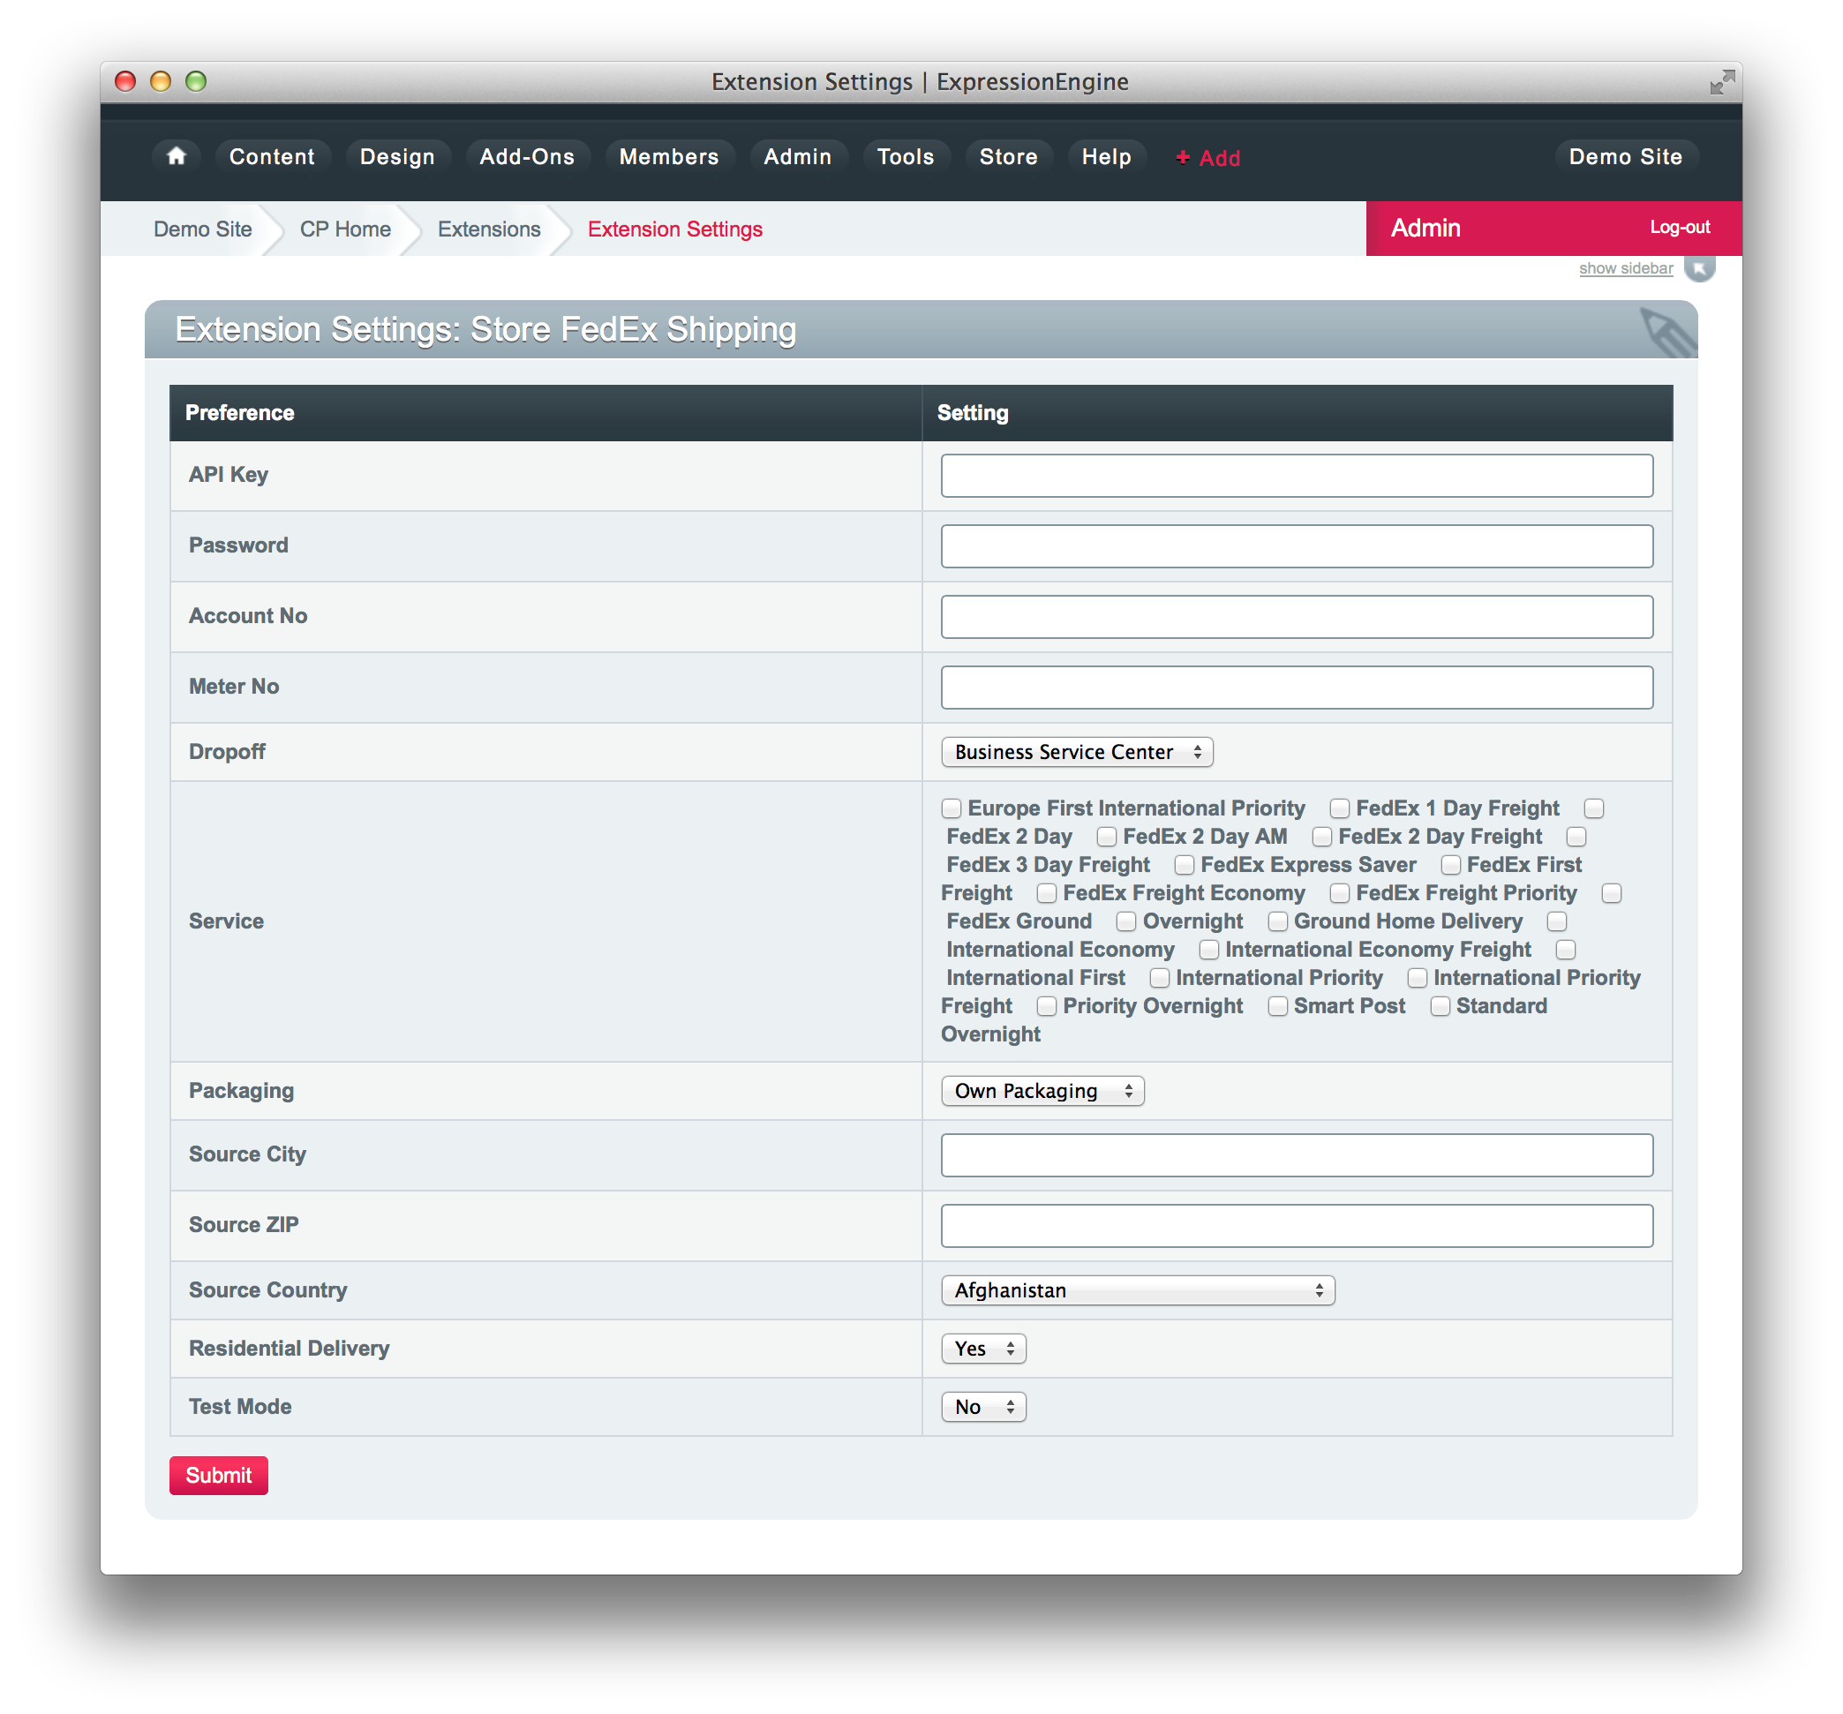This screenshot has width=1843, height=1714.
Task: Enable FedEx Freight Priority checkbox
Action: (x=1339, y=893)
